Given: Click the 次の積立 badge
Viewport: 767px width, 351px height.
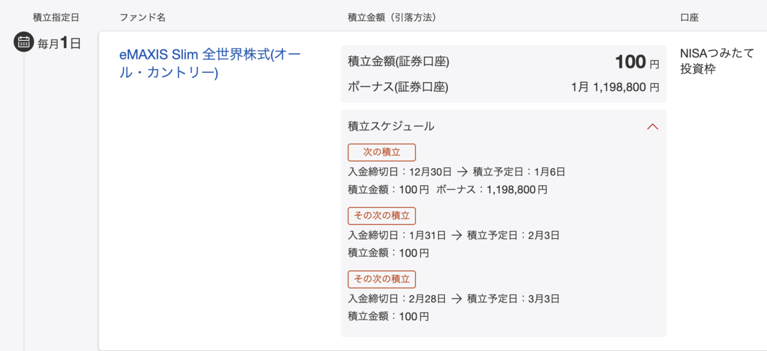Looking at the screenshot, I should coord(382,152).
